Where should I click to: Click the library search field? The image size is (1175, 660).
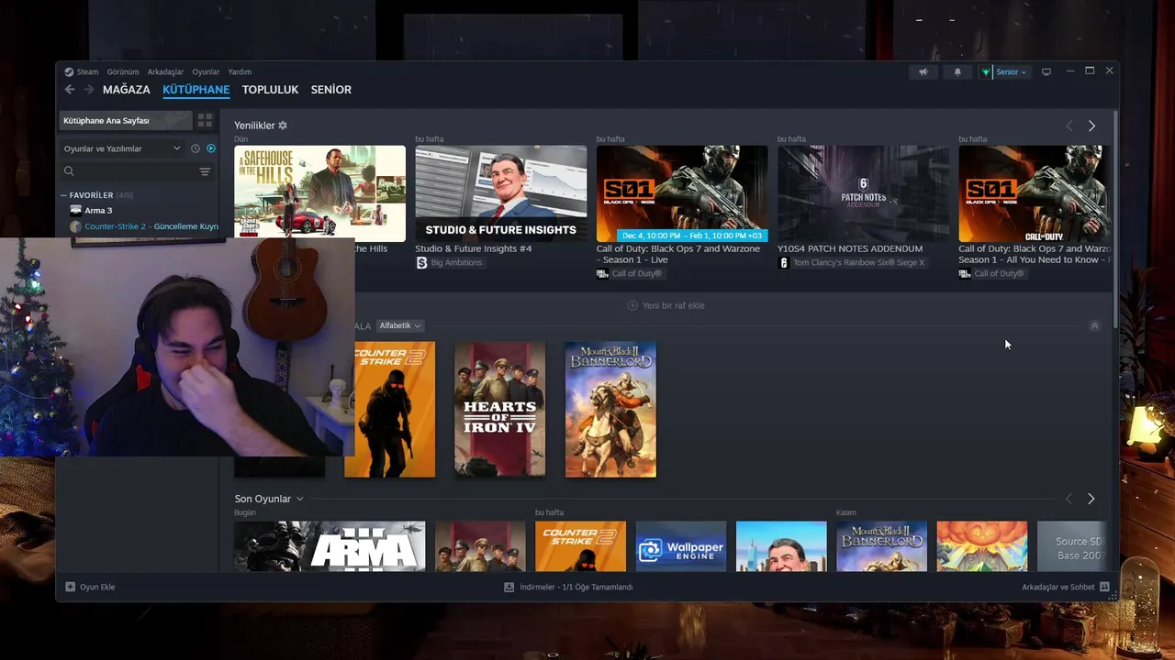127,171
